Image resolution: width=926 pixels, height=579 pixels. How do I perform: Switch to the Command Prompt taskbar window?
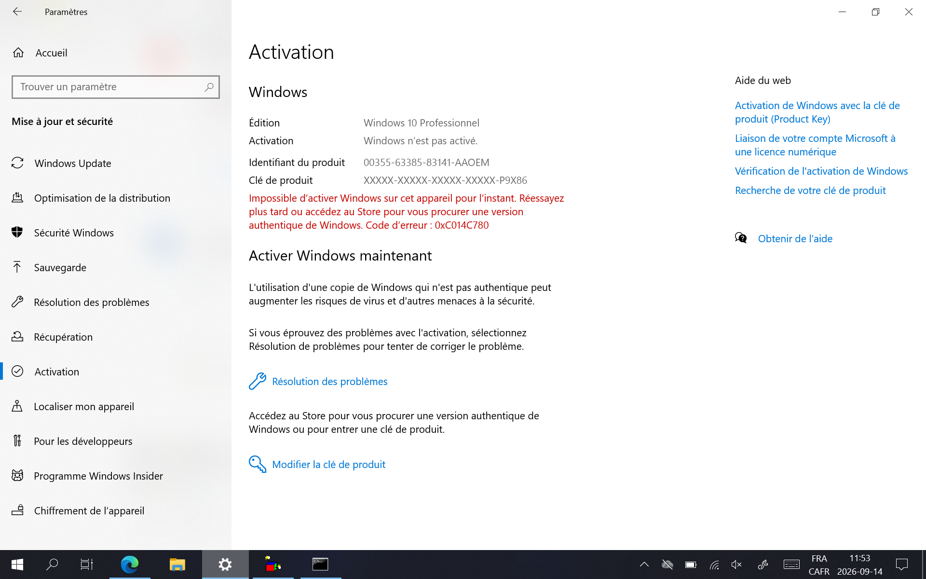tap(321, 564)
